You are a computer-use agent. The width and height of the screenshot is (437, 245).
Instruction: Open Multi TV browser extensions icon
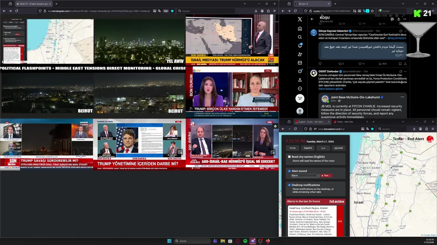268,11
